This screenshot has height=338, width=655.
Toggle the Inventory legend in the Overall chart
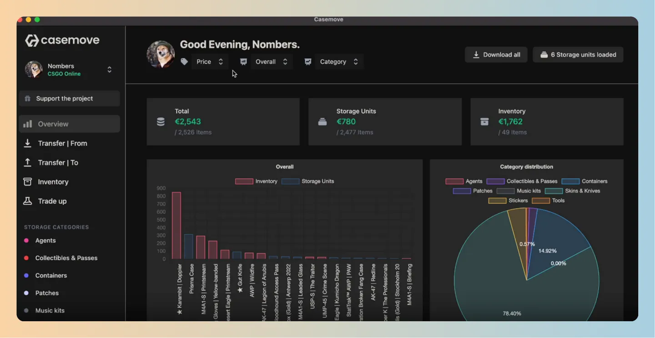(256, 181)
